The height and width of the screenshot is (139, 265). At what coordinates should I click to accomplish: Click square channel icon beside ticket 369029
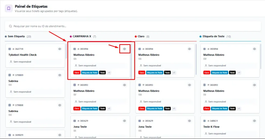pos(10,135)
